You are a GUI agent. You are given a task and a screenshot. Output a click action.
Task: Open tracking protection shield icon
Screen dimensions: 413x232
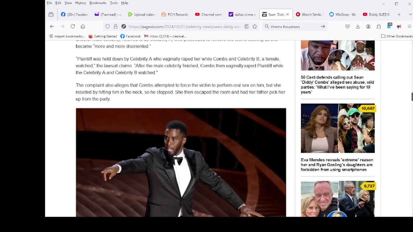coord(108,26)
